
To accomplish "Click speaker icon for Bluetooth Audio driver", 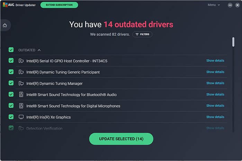I will point(21,94).
